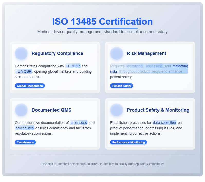Click the Regulatory Compliance card heading
Image resolution: width=205 pixels, height=182 pixels.
click(x=57, y=53)
